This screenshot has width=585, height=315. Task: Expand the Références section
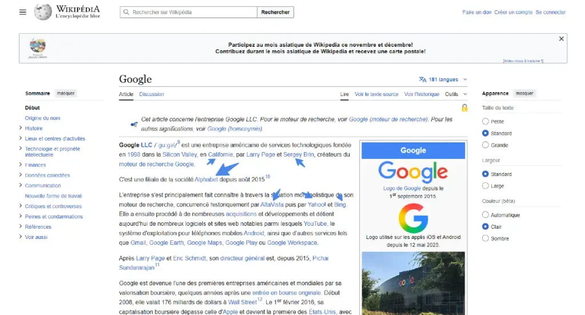pyautogui.click(x=21, y=226)
